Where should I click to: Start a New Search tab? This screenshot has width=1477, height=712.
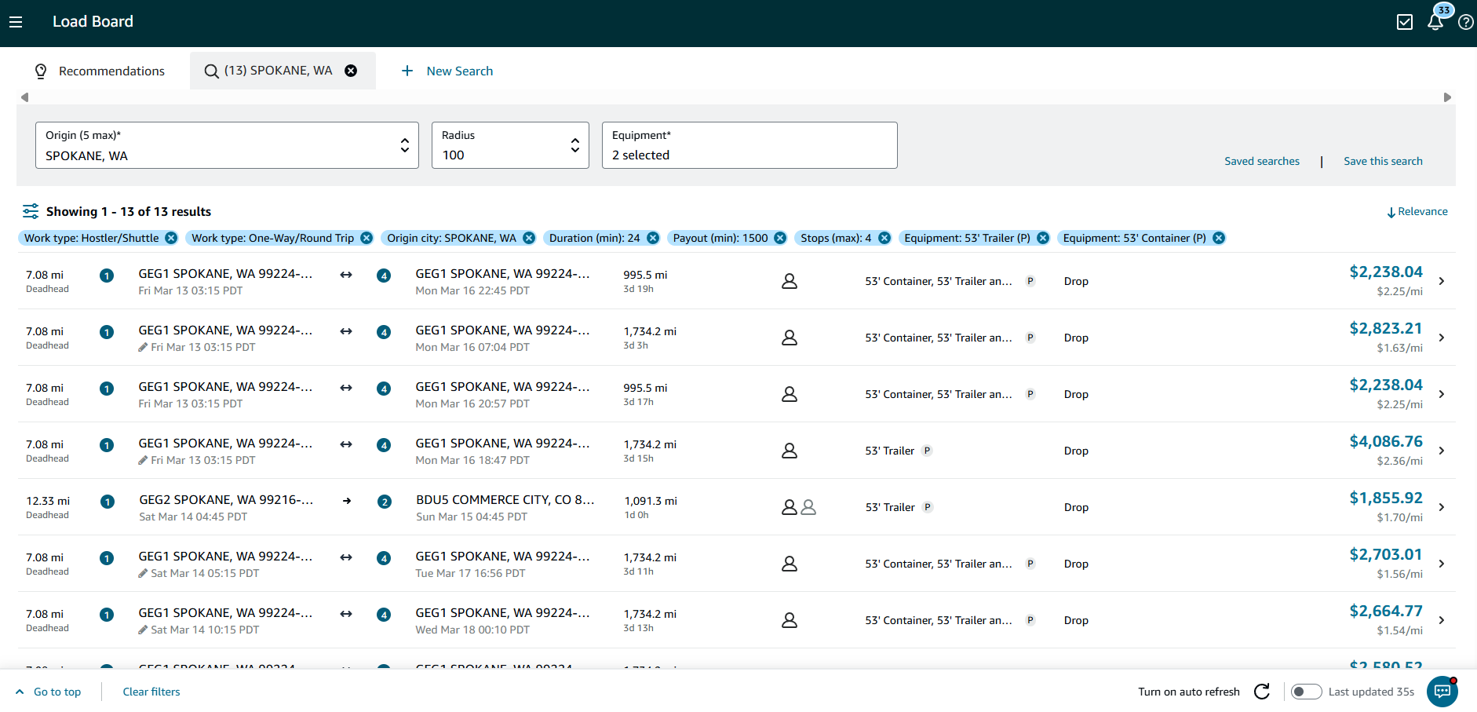(x=447, y=71)
